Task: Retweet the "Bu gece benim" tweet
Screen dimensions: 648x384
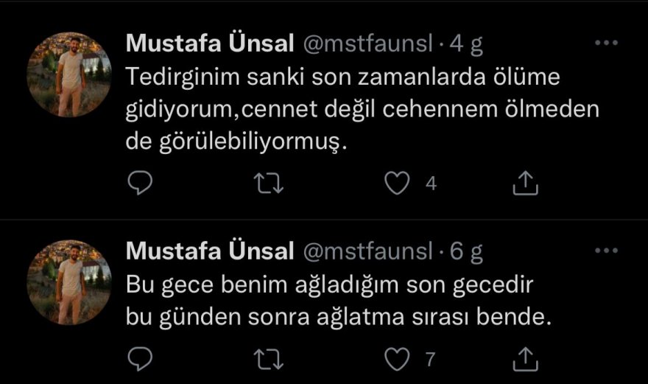Action: coord(270,359)
